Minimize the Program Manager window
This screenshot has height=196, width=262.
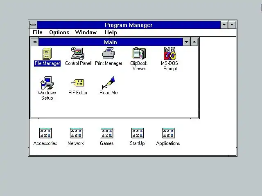click(224, 25)
